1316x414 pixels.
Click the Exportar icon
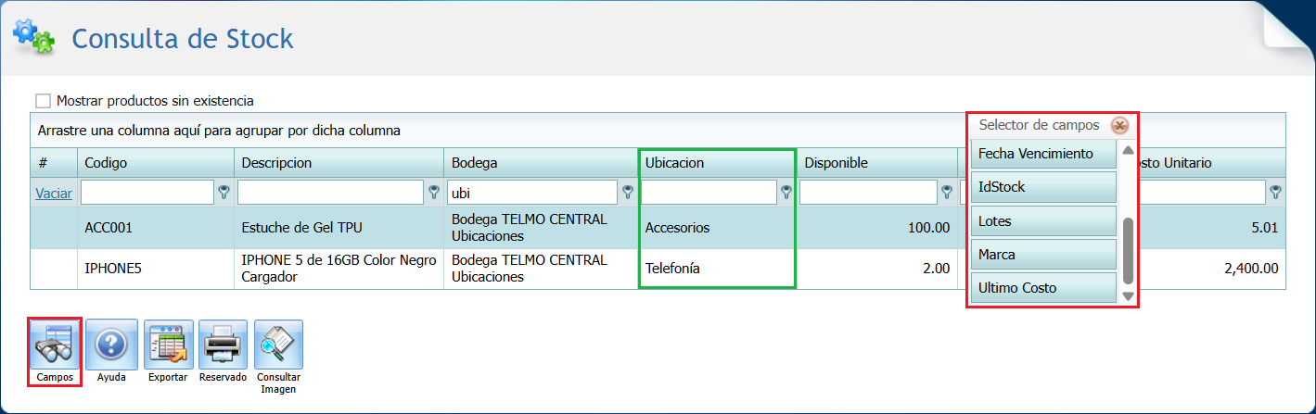click(168, 345)
